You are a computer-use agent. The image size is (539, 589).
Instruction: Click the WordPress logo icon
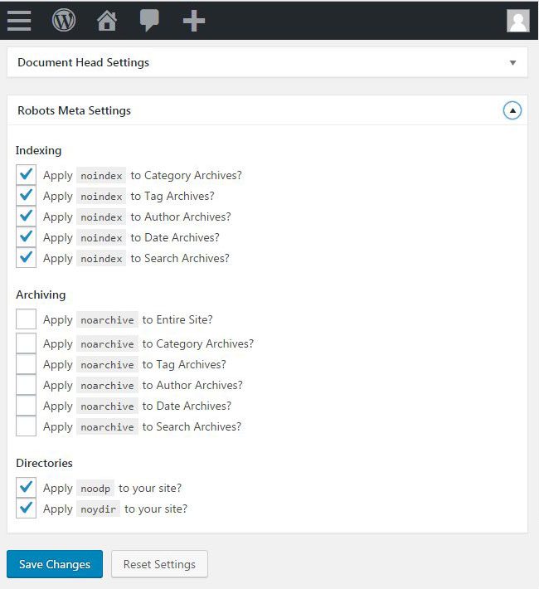64,20
